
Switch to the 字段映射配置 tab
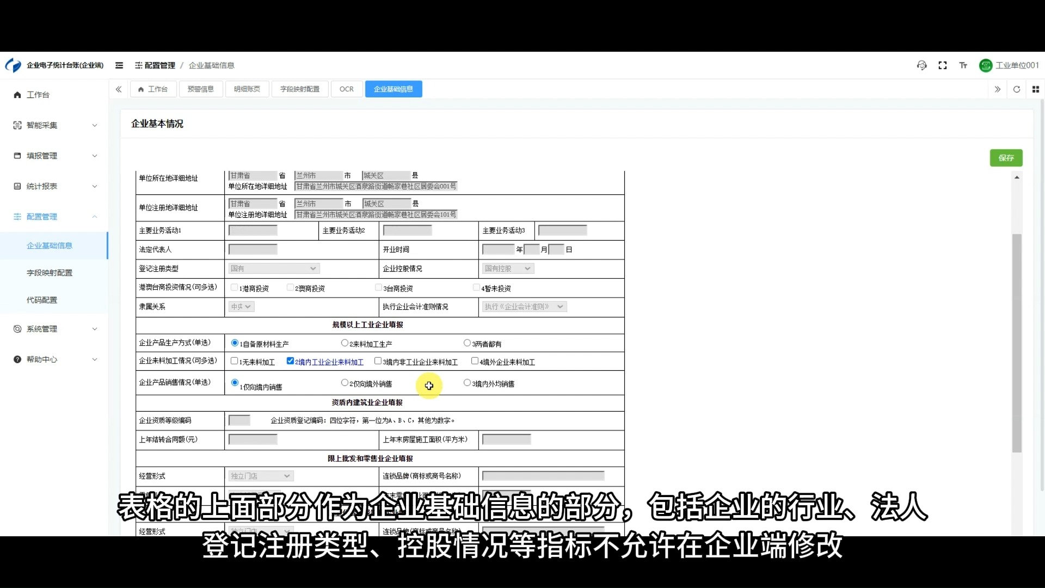[300, 89]
